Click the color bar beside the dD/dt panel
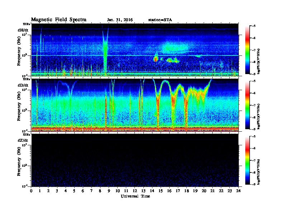 click(247, 105)
